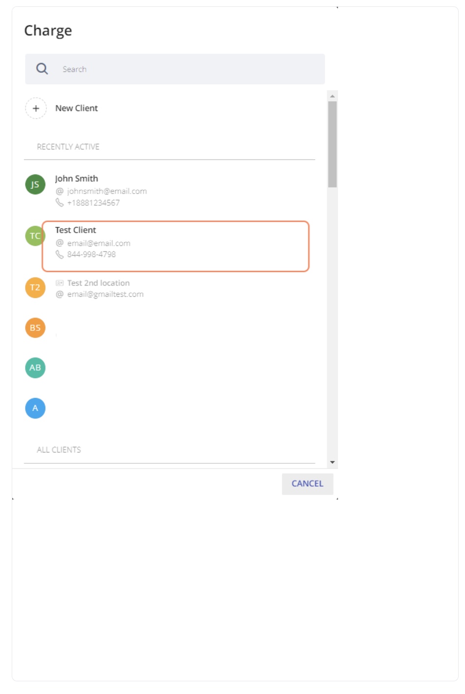
Task: Select the JS green avatar
Action: tap(35, 184)
